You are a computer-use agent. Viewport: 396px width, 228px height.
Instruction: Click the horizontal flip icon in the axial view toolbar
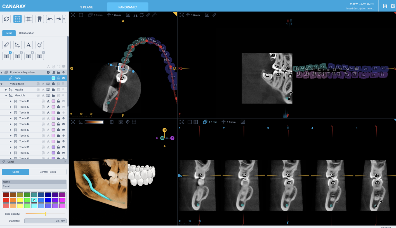(x=136, y=15)
